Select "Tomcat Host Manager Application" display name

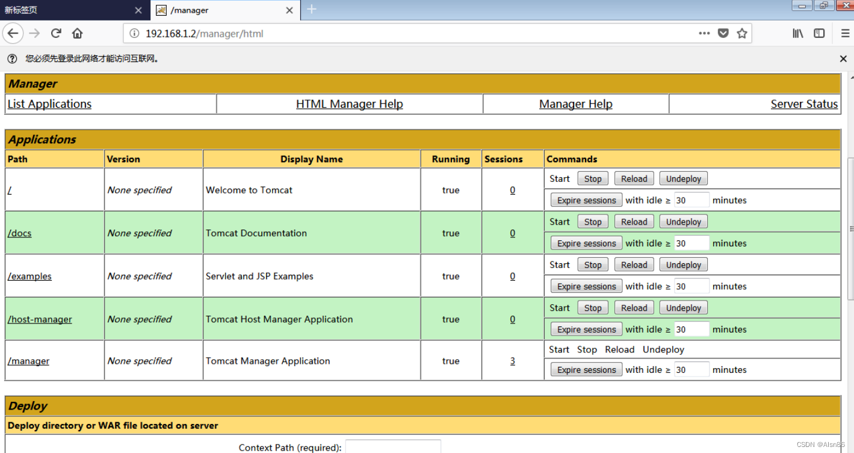click(x=279, y=319)
